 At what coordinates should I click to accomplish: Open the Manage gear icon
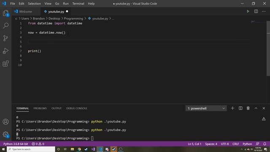pyautogui.click(x=5, y=134)
